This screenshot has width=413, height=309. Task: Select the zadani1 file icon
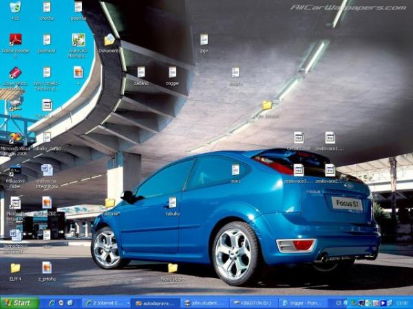[x=141, y=72]
